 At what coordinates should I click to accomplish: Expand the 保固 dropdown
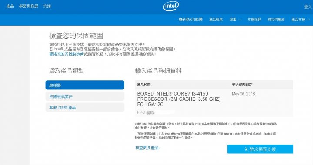(235, 20)
